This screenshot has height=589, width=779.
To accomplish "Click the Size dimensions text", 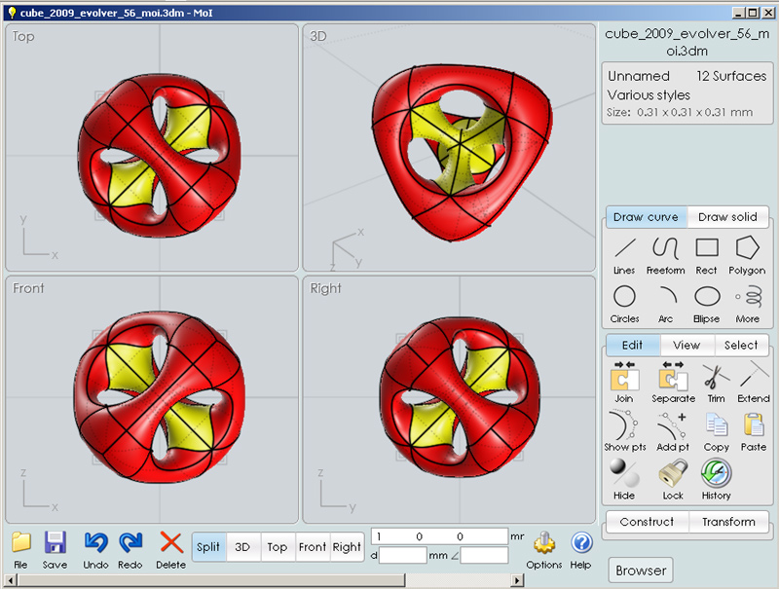I will point(680,112).
